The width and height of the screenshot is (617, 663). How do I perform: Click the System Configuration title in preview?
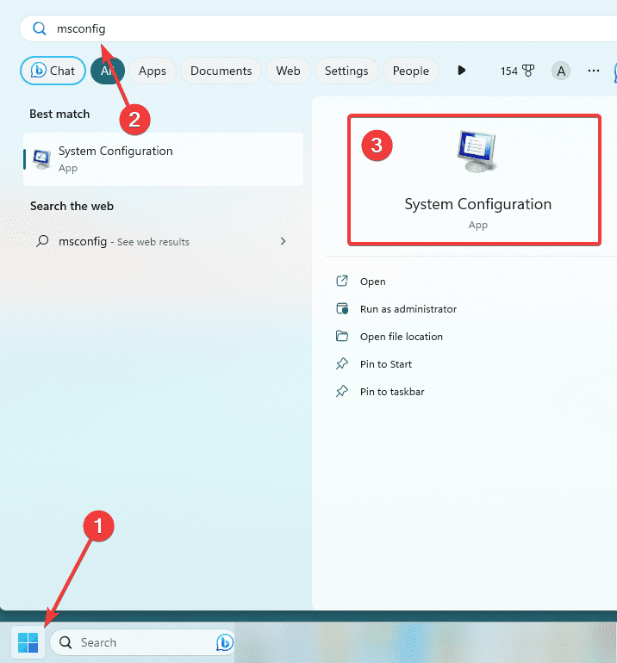[477, 204]
